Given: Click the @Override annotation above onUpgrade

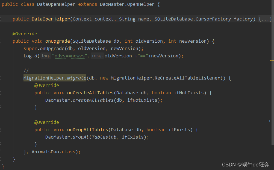Looking at the screenshot, I should tap(25, 34).
